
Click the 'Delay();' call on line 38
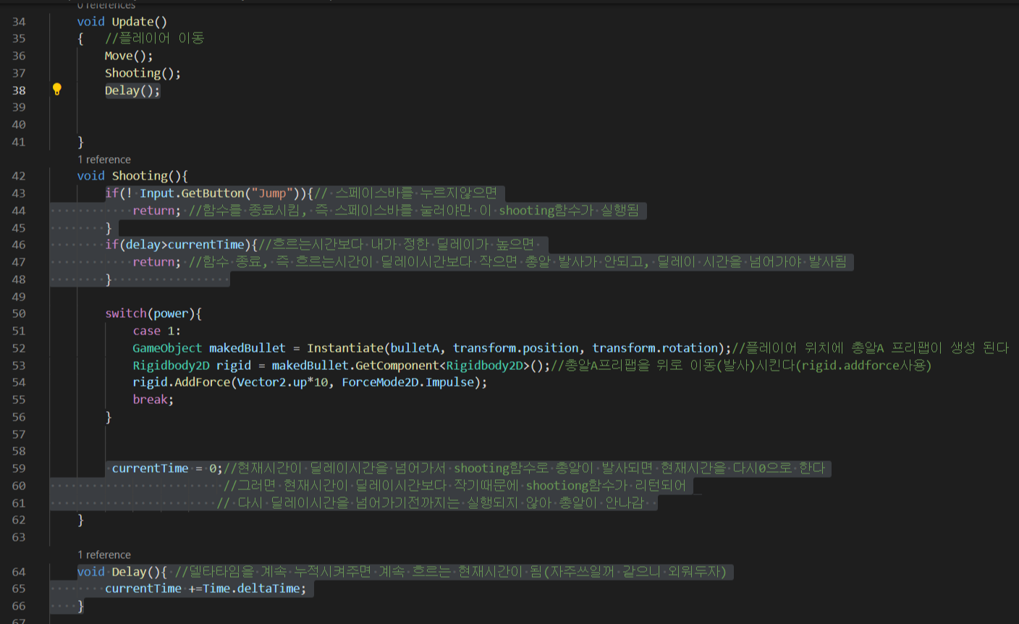point(132,90)
